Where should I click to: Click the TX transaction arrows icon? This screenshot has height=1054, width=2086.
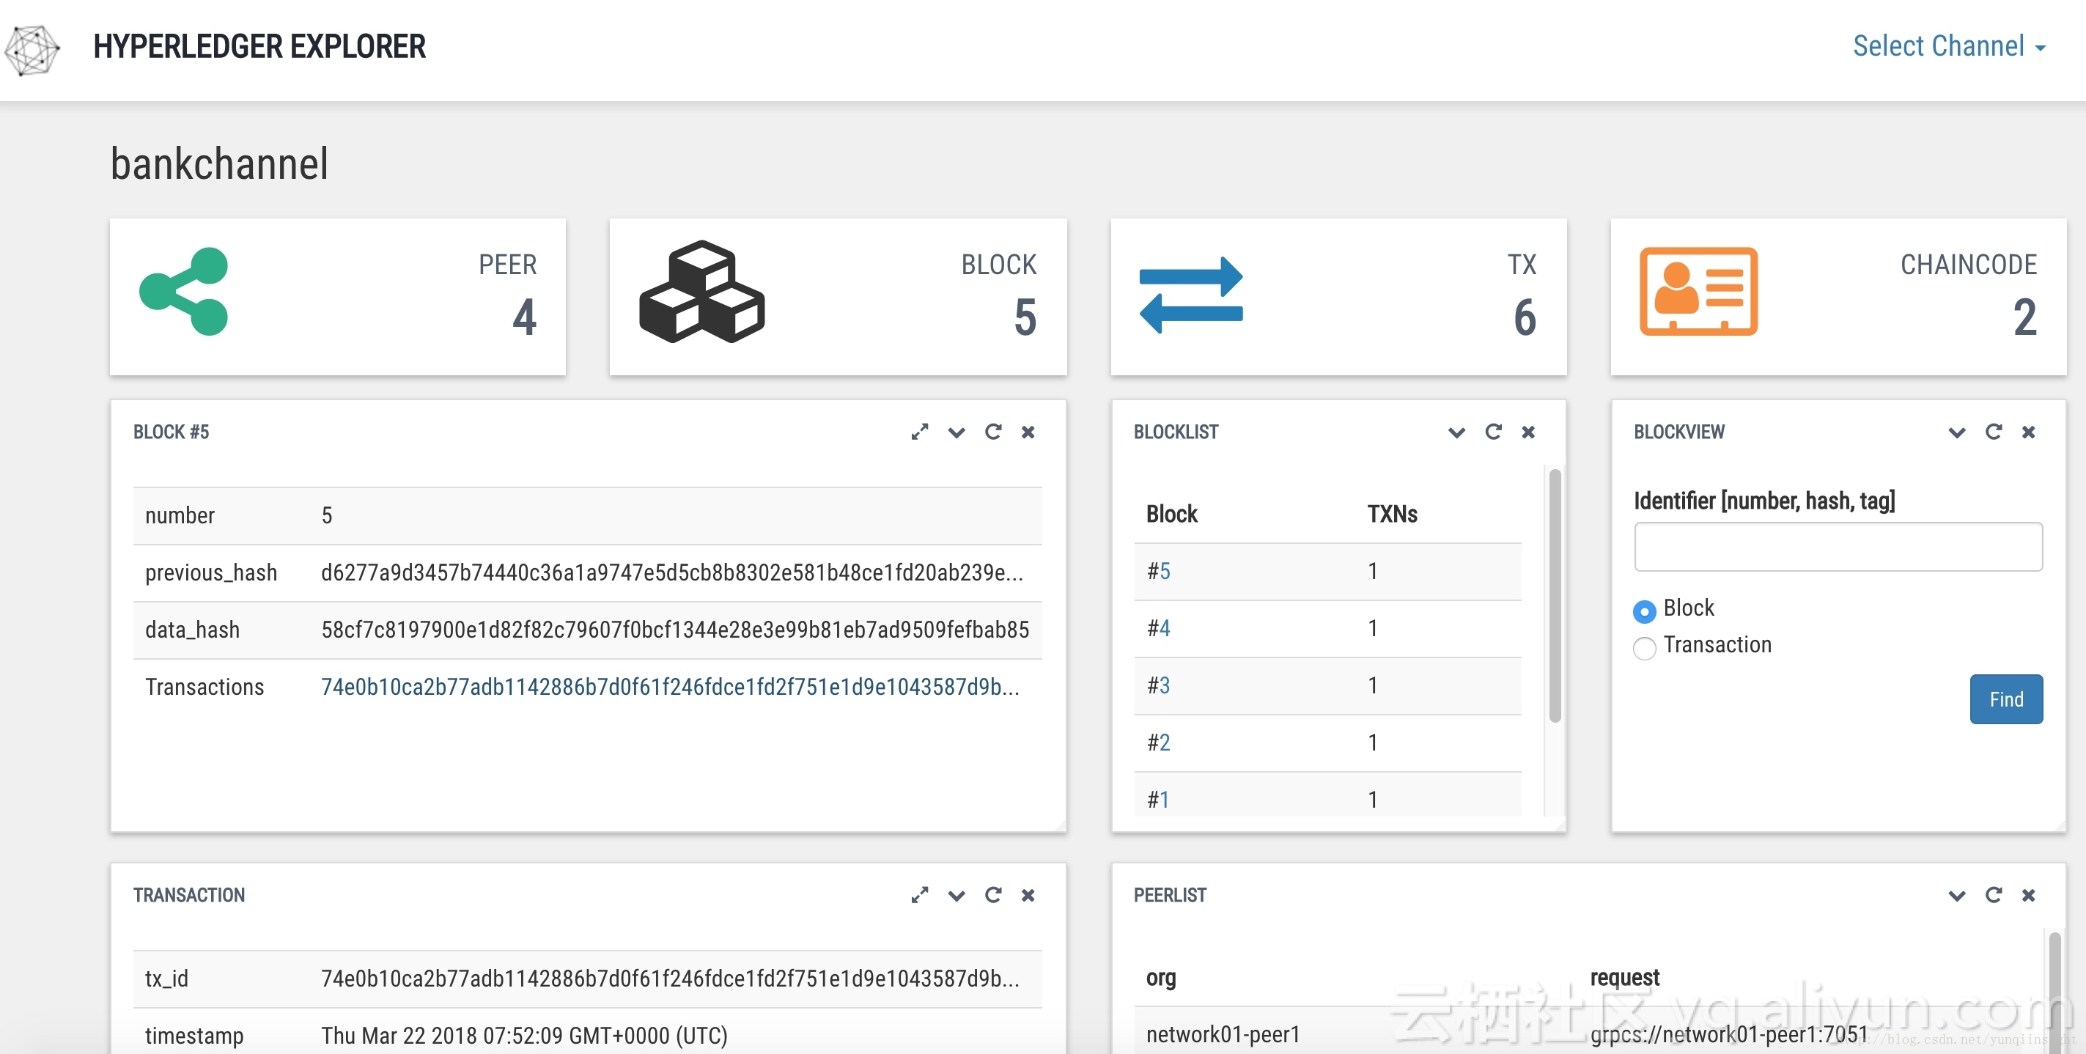click(1188, 295)
